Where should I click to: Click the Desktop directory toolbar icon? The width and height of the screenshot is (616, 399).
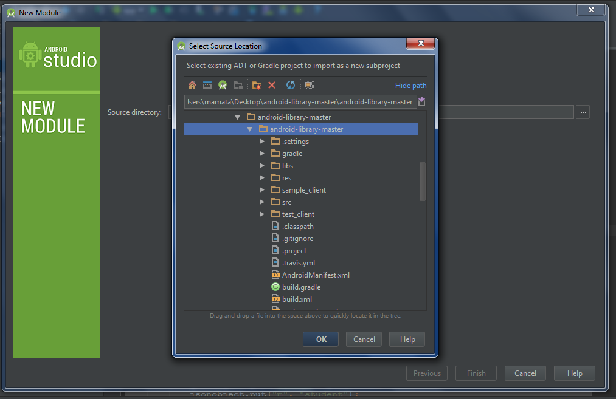click(x=207, y=85)
